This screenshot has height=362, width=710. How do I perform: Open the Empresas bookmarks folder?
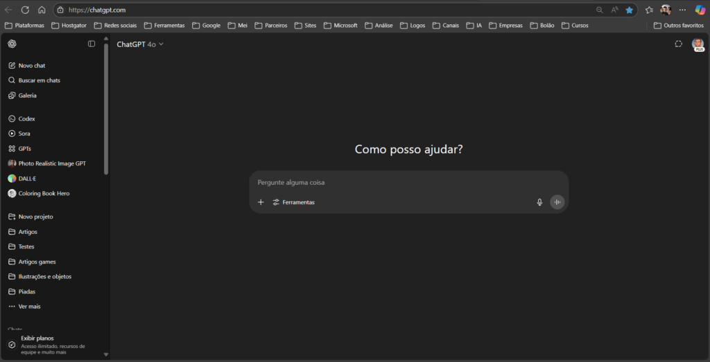tap(505, 26)
